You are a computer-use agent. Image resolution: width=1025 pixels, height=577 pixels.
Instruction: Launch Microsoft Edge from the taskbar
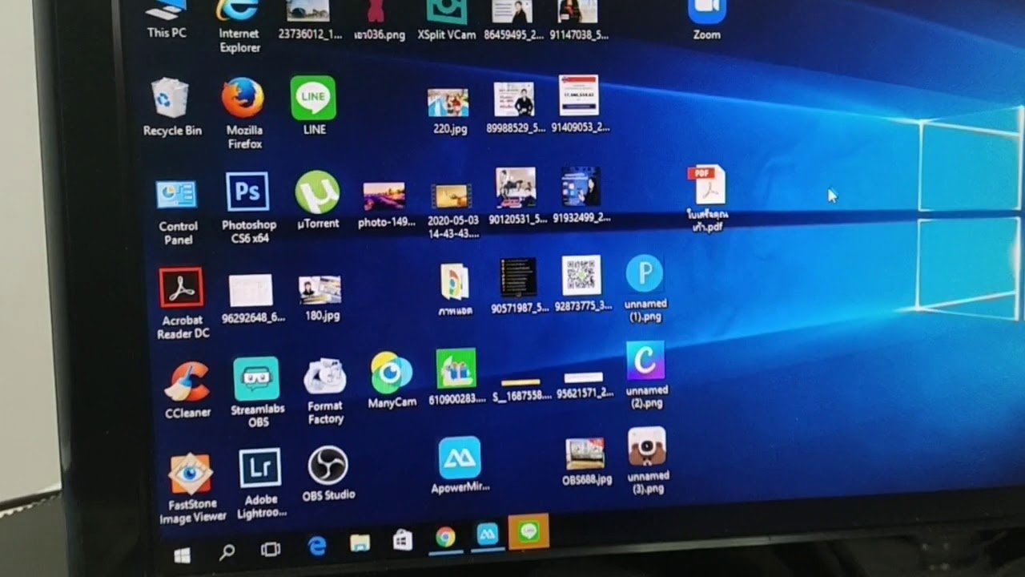(317, 547)
